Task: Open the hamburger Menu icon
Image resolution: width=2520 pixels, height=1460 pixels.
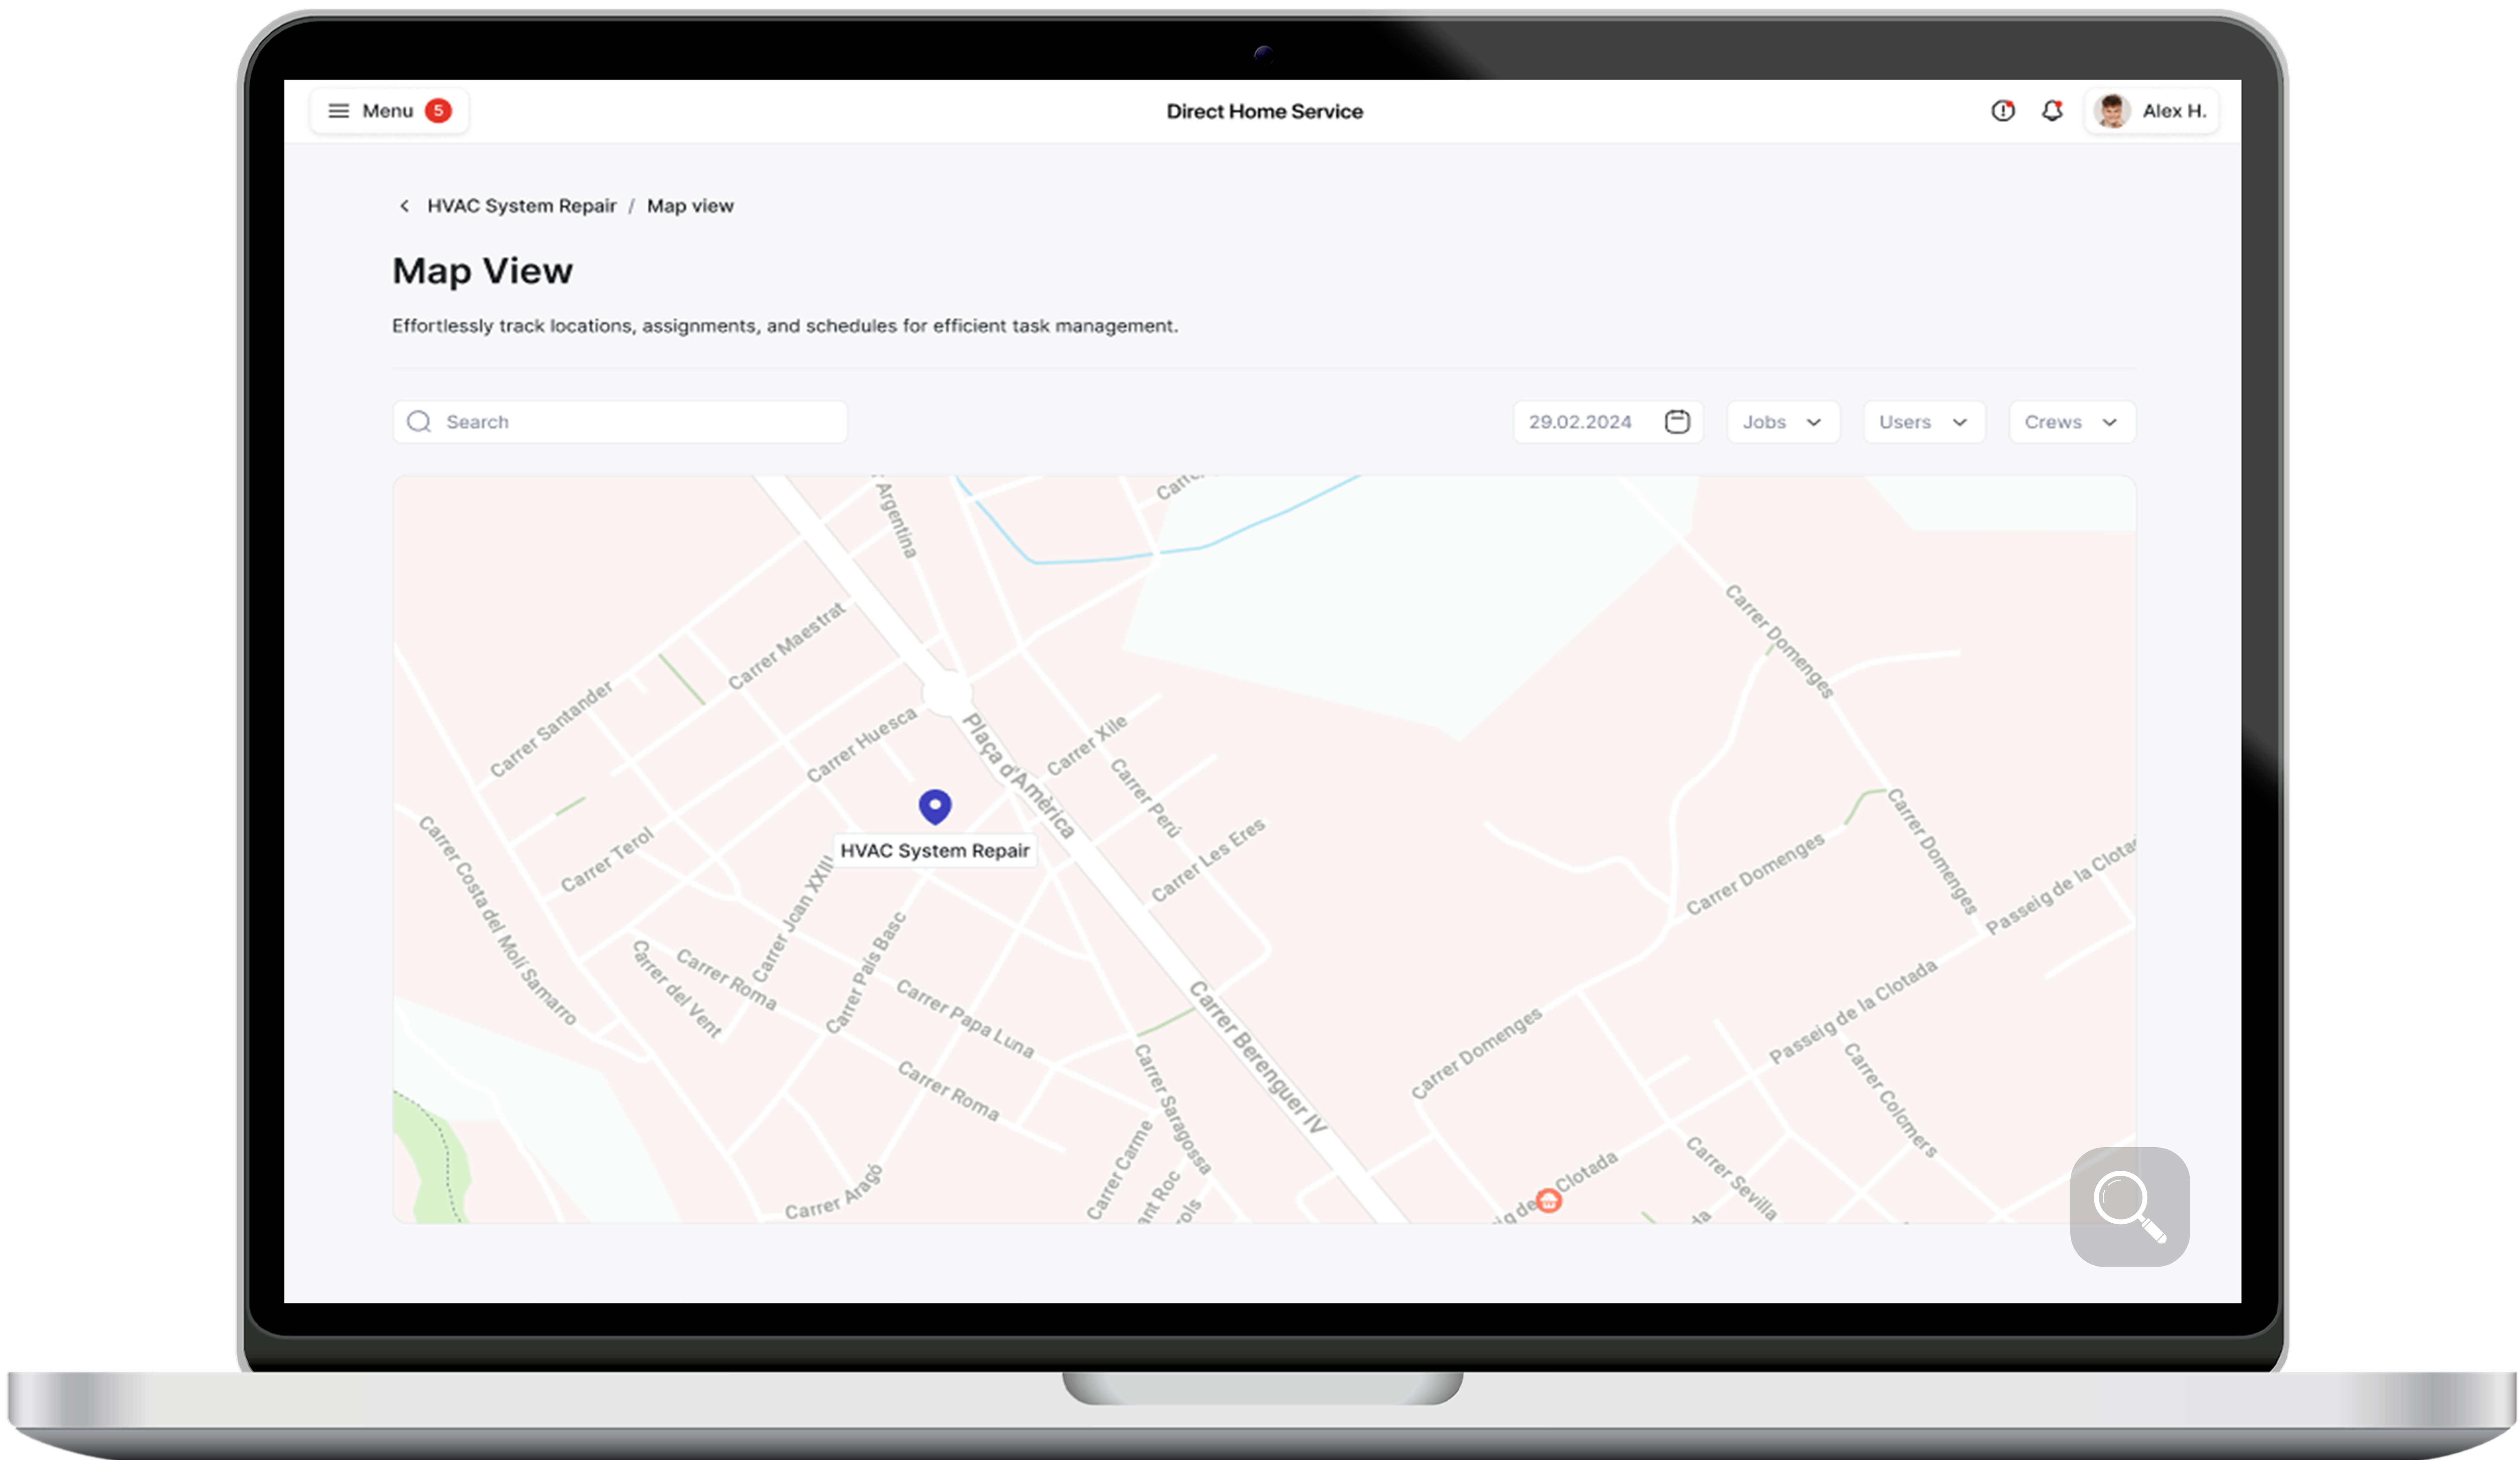Action: (x=339, y=111)
